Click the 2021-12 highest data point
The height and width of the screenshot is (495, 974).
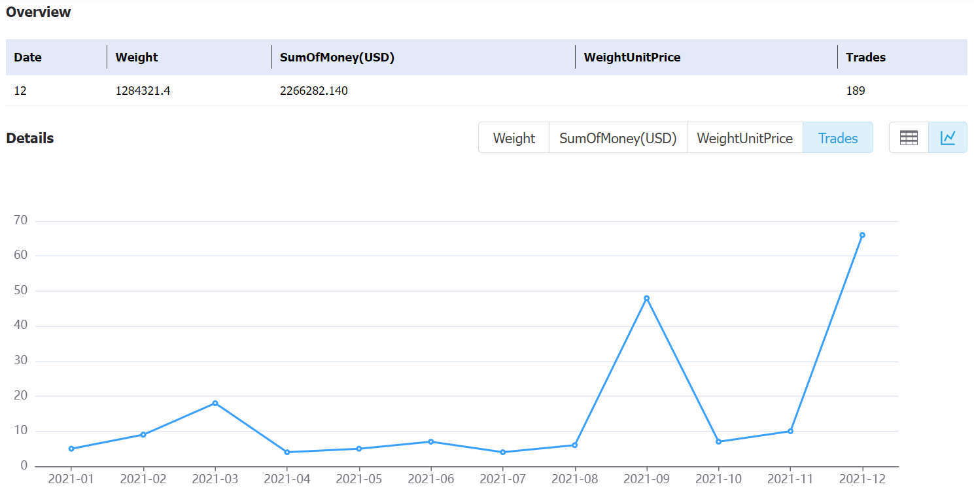862,235
